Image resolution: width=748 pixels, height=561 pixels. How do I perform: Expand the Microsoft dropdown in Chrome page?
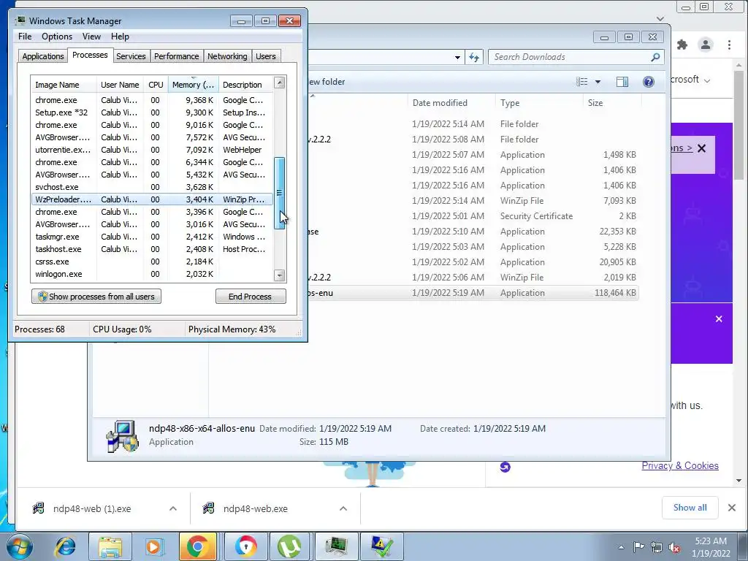point(707,80)
